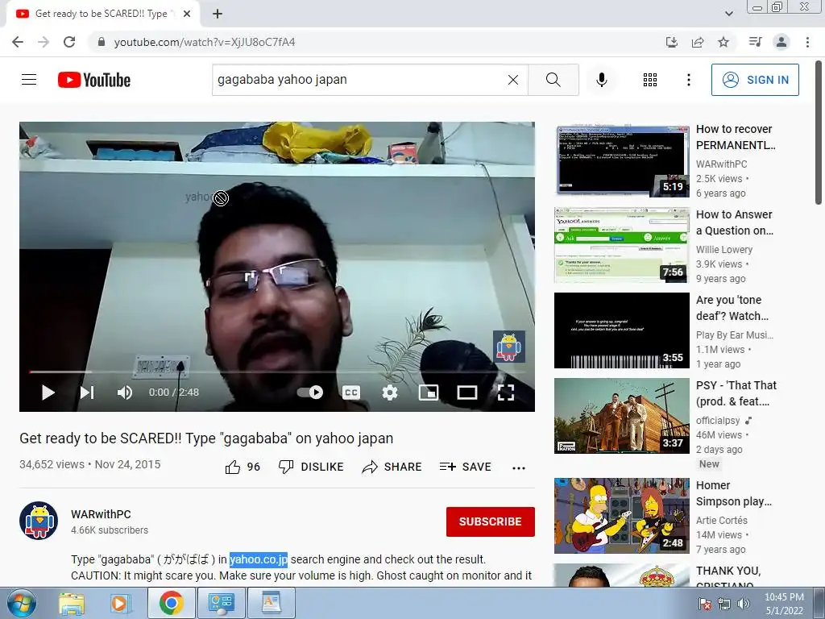Open the taskbar clock showing 10:45 PM
Screen dimensions: 825x619
click(x=784, y=604)
